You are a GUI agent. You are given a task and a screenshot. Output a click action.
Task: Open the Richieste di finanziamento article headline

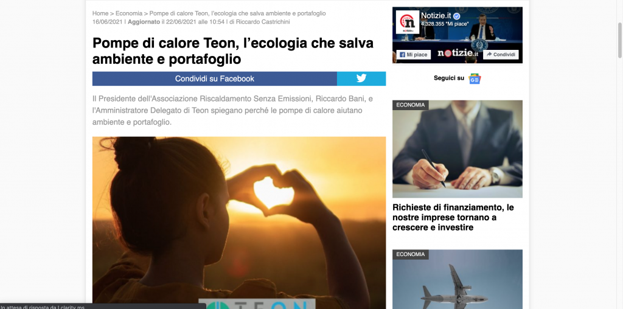coord(453,217)
